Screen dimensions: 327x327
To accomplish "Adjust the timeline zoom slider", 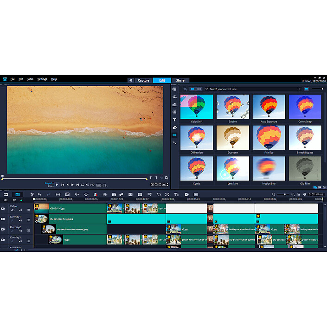I will pyautogui.click(x=283, y=194).
